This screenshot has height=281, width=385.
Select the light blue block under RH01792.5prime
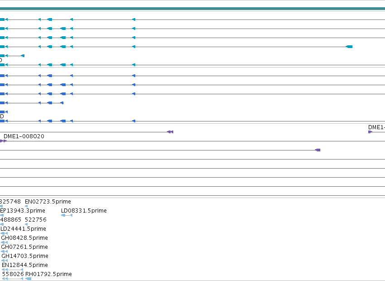[x=28, y=279]
